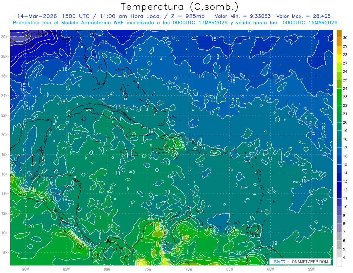Click the 22N latitude axis label
Viewport: 353px width, 273px height.
tap(5, 115)
